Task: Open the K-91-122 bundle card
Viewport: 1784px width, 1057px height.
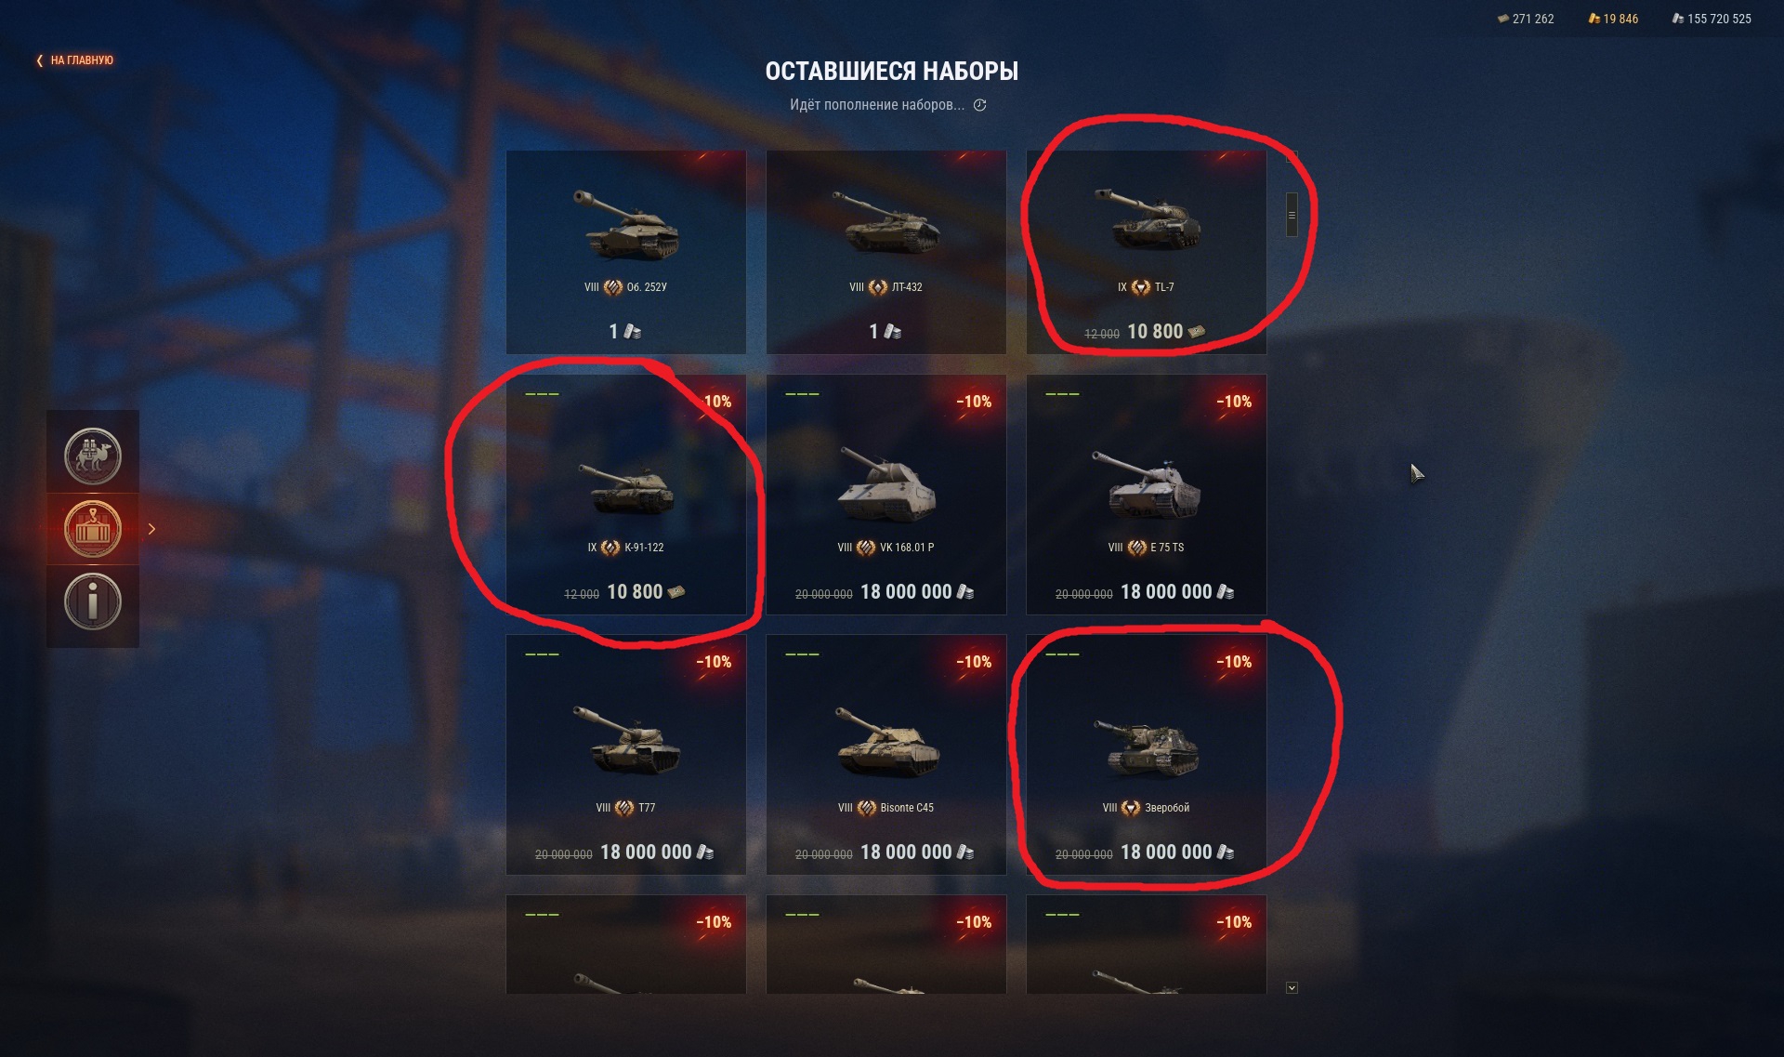Action: pos(626,495)
